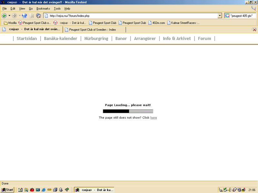This screenshot has width=258, height=193.
Task: Open the Forward button history dropdown
Action: 20,16
